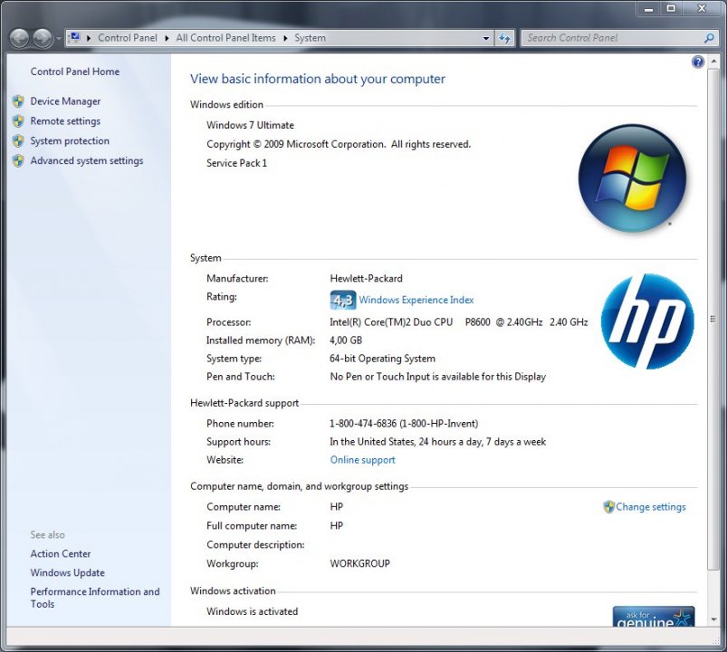Expand chevron after All Control Panel Items
This screenshot has width=727, height=652.
pos(285,38)
